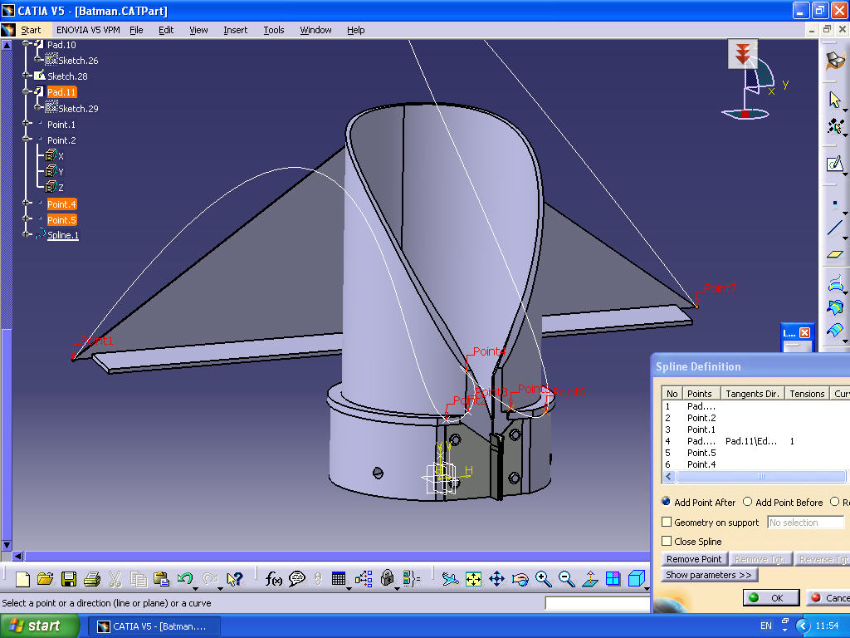Select the Pan view tool
The image size is (850, 638).
pos(496,579)
